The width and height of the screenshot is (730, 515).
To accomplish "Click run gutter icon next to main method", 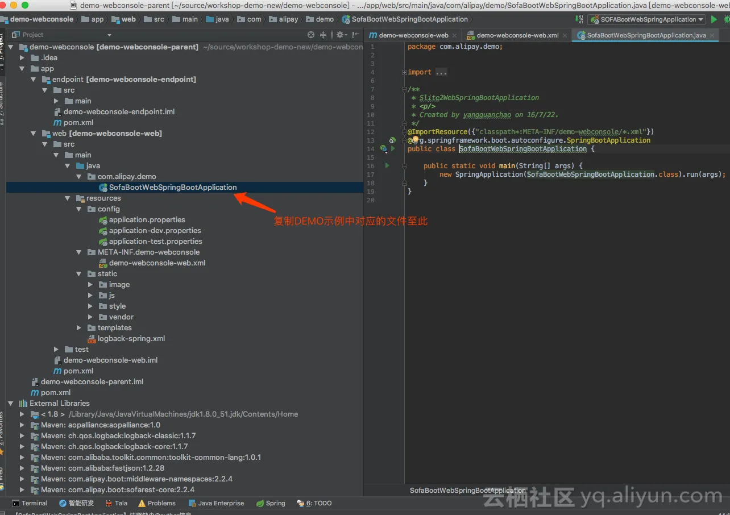I will coord(387,165).
